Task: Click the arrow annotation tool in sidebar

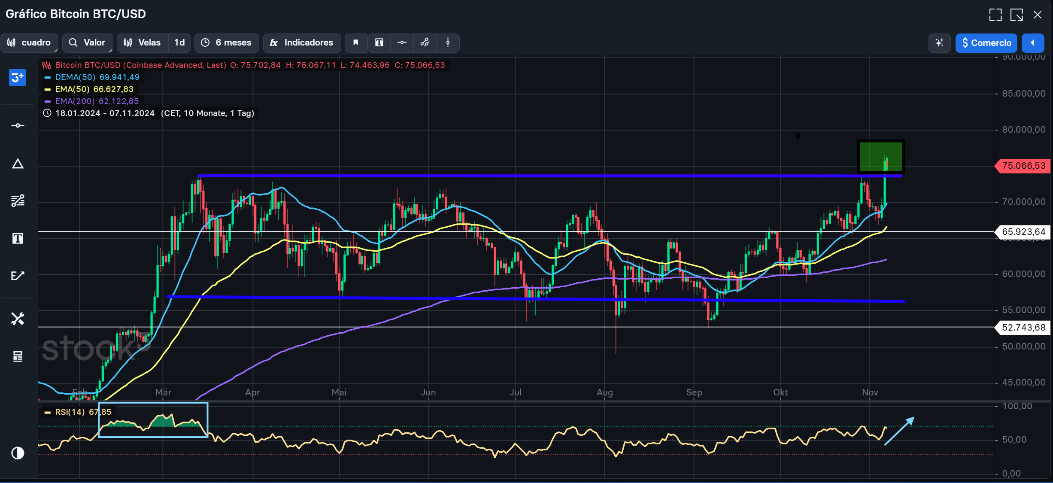Action: 18,275
